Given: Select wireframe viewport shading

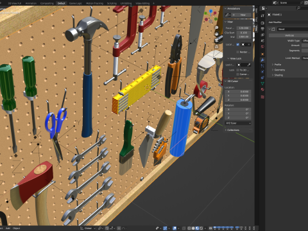Looking at the screenshot, I should (189, 228).
